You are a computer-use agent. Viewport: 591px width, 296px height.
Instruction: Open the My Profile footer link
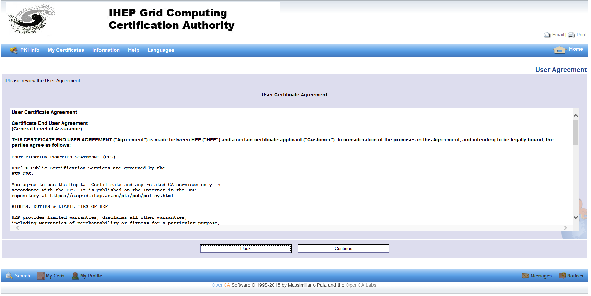(x=91, y=276)
